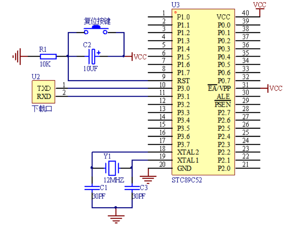Click the P1.0 pin label
287x230 pixels.
point(184,17)
